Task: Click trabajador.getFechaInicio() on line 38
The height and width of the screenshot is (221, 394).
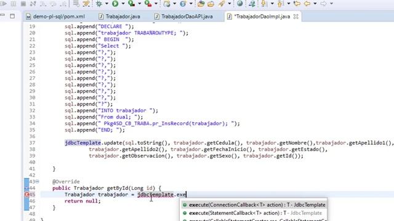Action: (x=213, y=149)
